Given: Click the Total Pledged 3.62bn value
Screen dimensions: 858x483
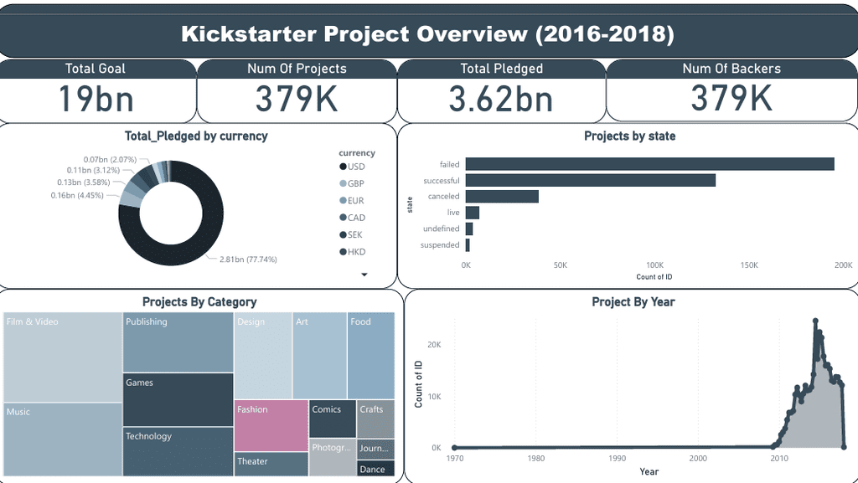Looking at the screenshot, I should click(501, 99).
